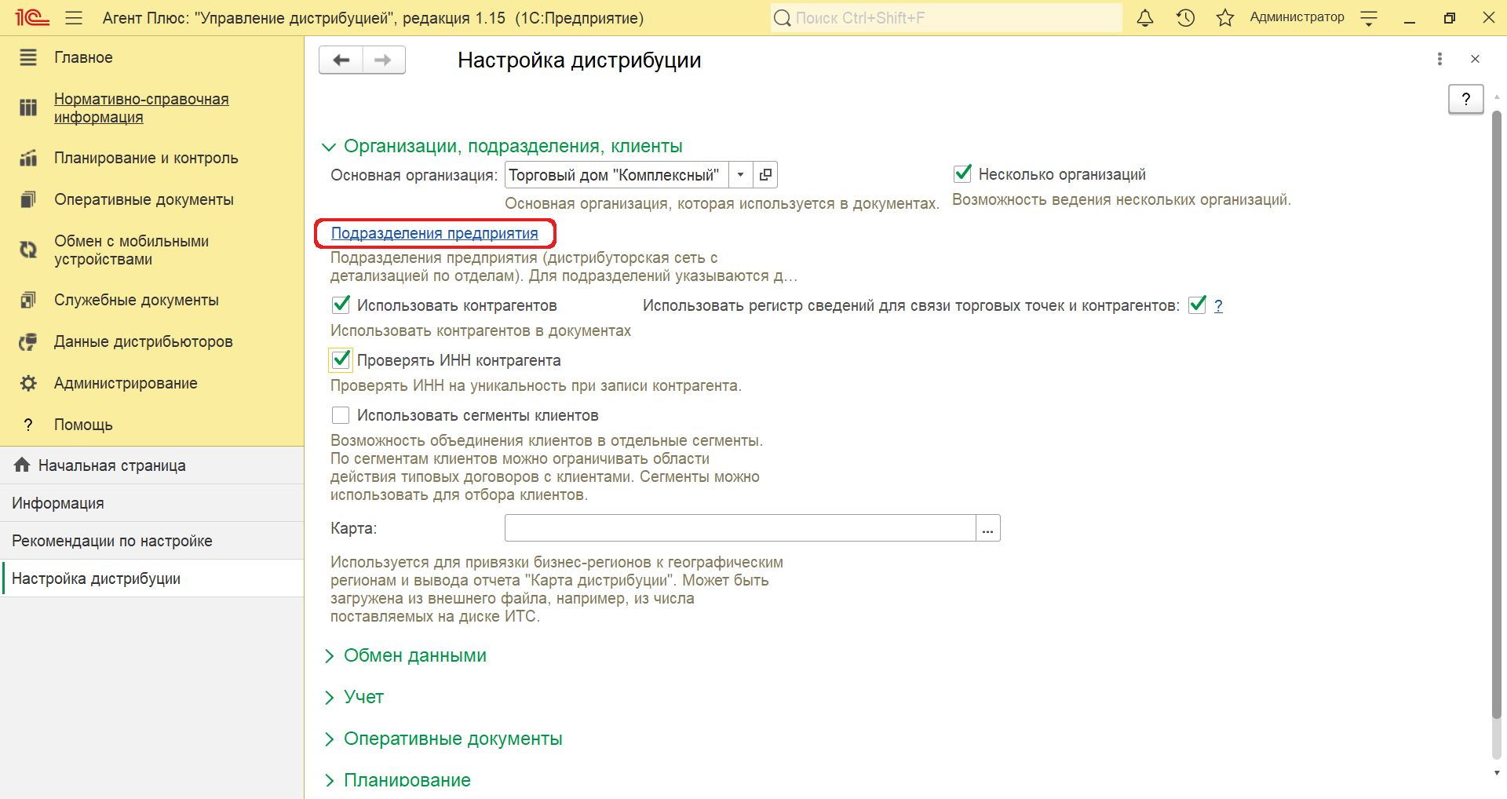Open Обмен с мобильными устройствами section
This screenshot has width=1507, height=799.
pos(131,250)
